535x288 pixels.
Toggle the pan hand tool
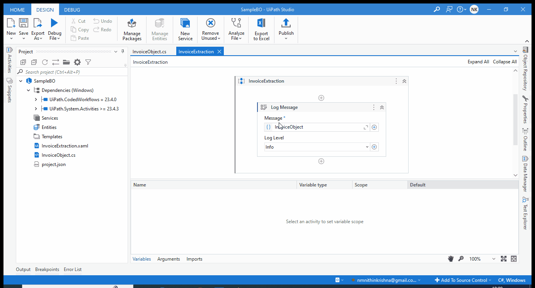pos(451,259)
